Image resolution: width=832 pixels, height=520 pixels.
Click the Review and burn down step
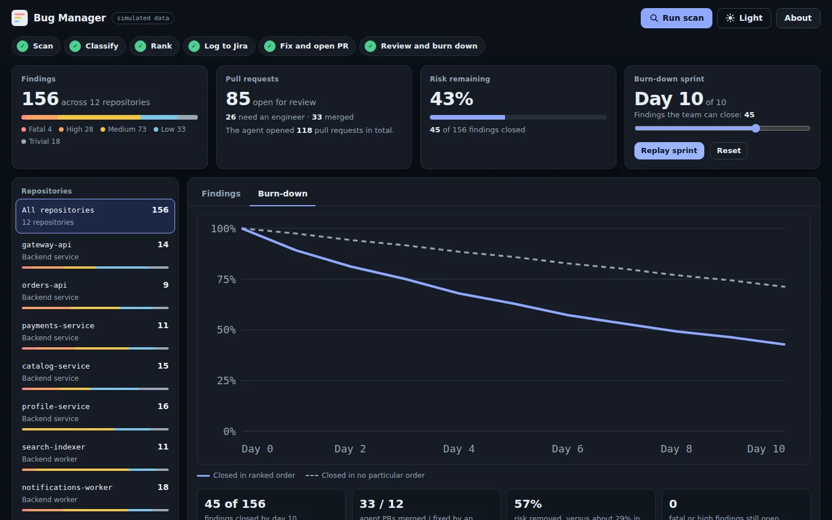coord(422,46)
